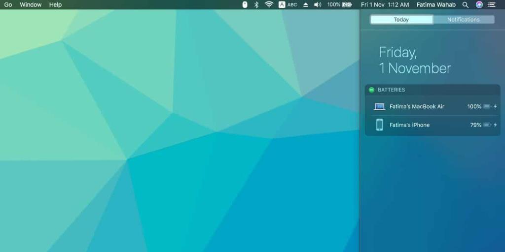505x252 pixels.
Task: Open the Bluetooth menu bar icon
Action: click(x=256, y=4)
